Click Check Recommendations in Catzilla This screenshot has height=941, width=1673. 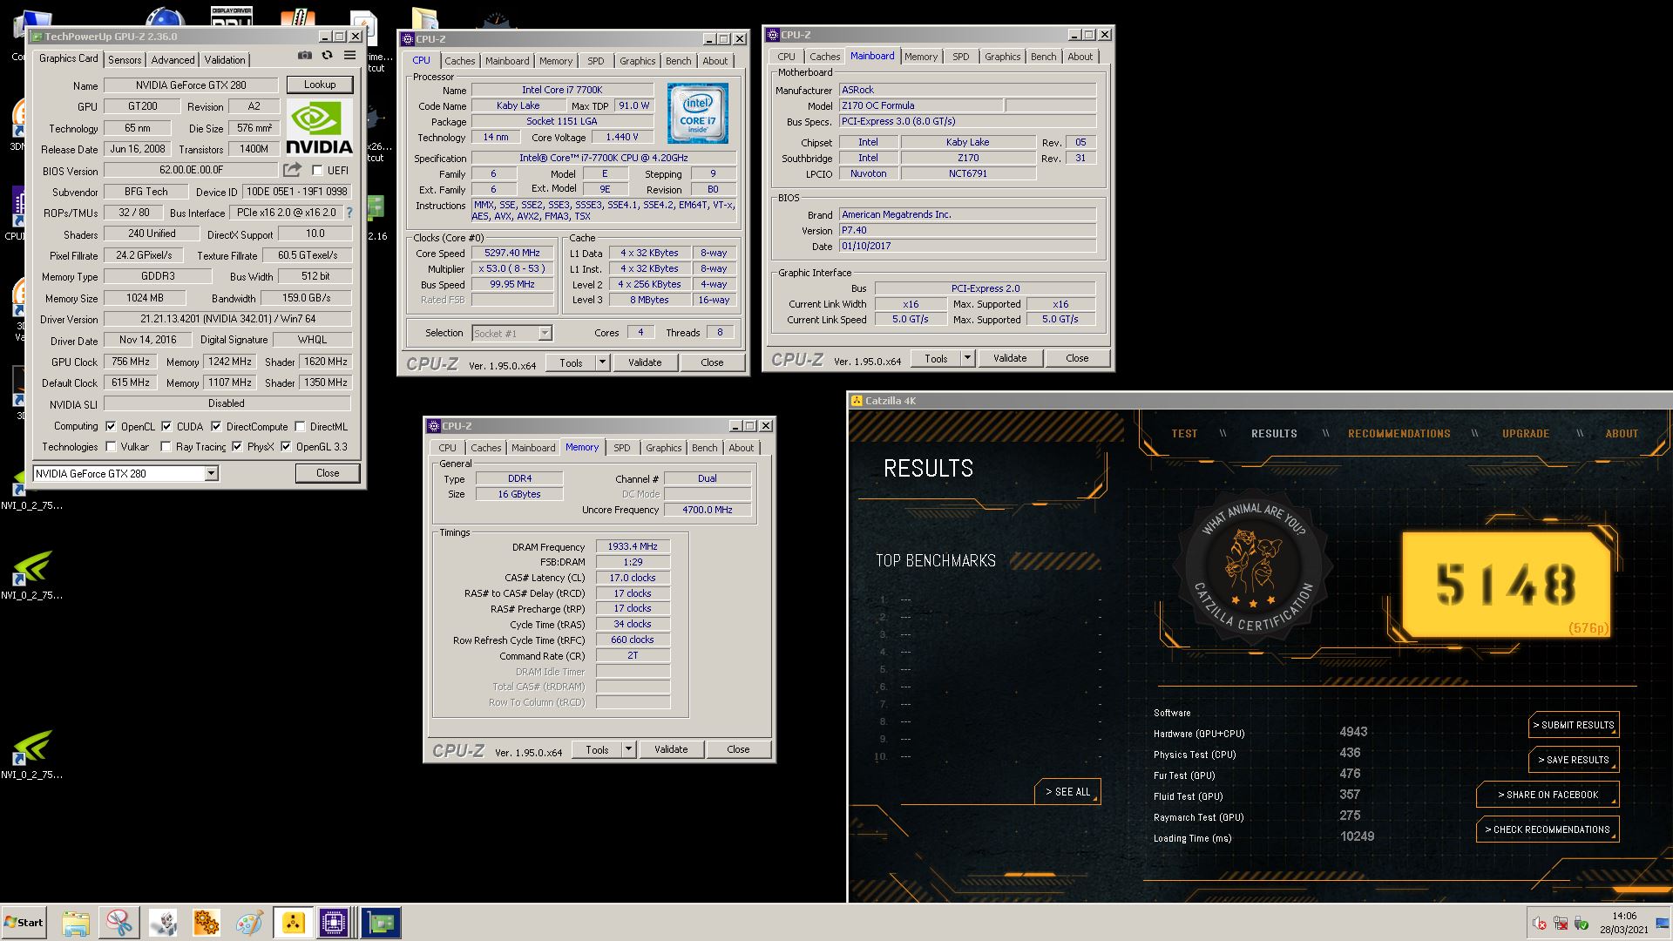tap(1548, 829)
